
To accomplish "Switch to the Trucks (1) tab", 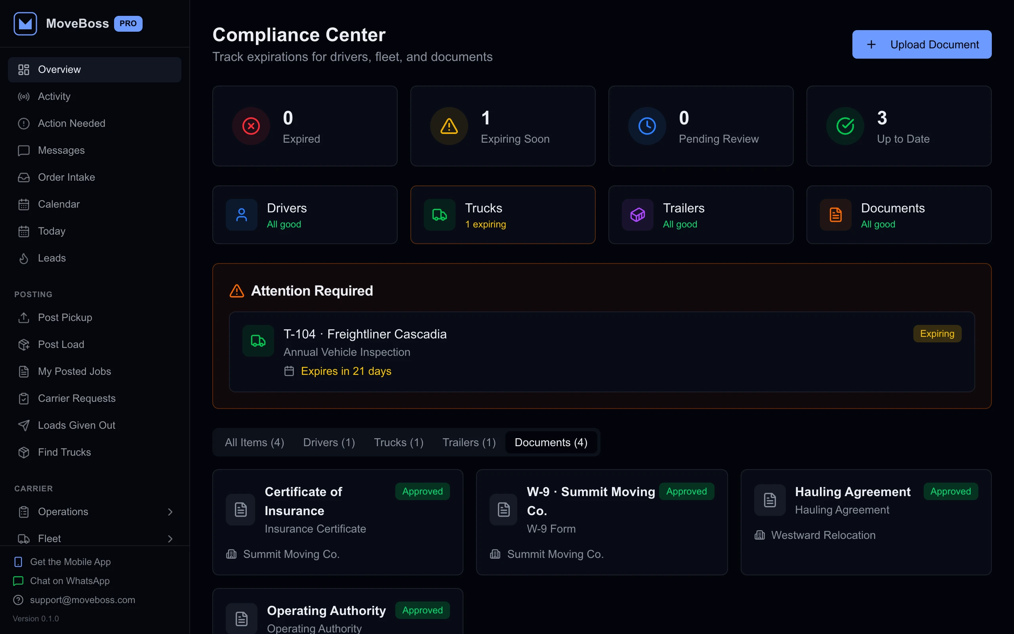I will coord(398,442).
